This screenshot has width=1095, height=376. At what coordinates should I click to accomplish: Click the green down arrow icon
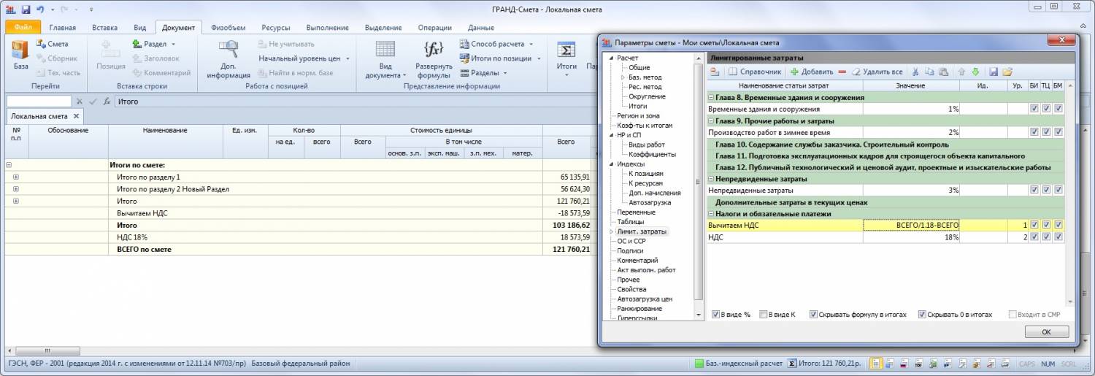pos(975,72)
